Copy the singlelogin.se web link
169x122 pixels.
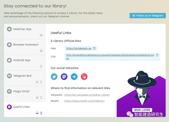(x=94, y=48)
